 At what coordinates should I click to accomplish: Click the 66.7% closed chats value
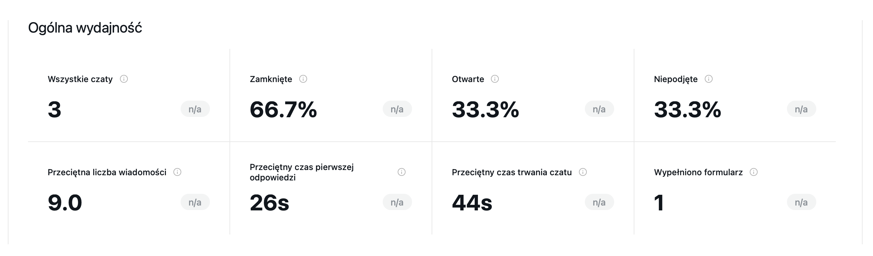(x=283, y=109)
